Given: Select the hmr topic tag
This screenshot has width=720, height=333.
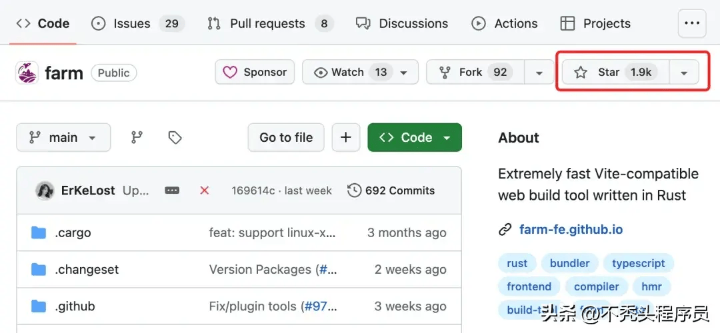Looking at the screenshot, I should tap(651, 286).
